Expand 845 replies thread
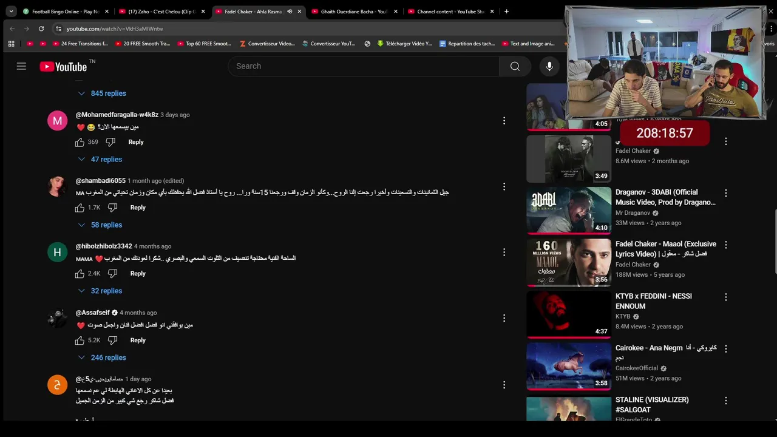This screenshot has height=437, width=777. (x=101, y=93)
